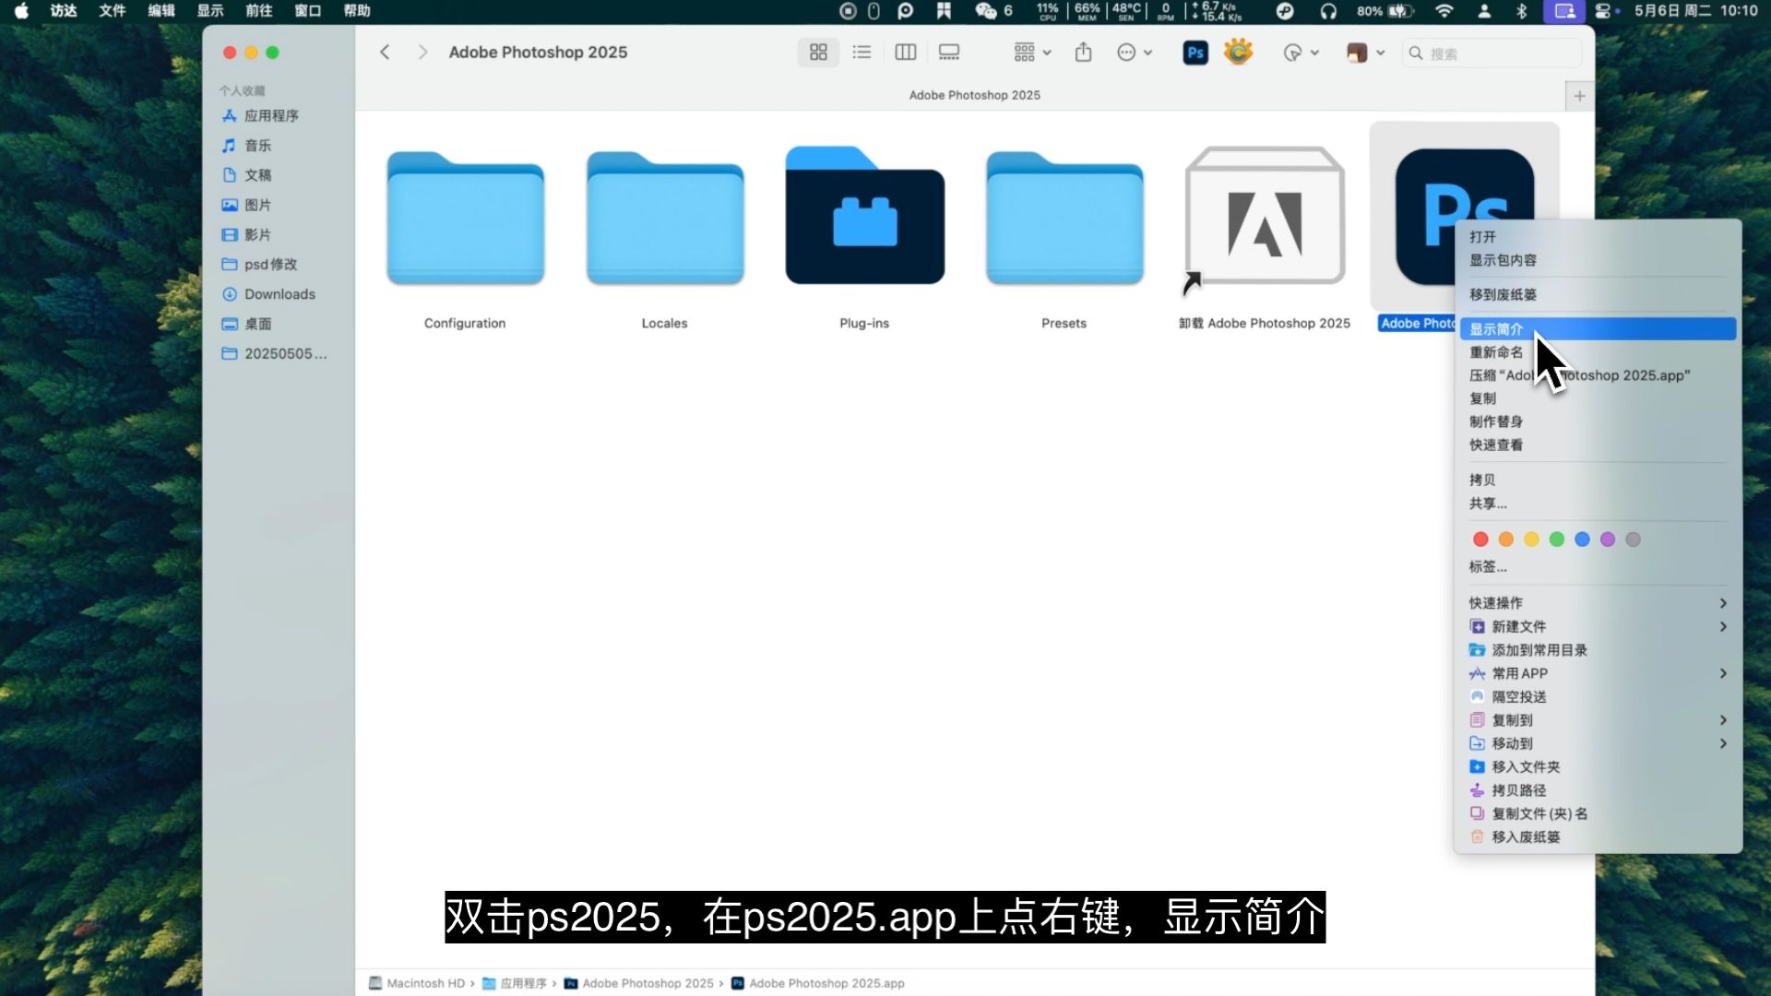Choose 压缩 Adobe Photoshop 2025.app

point(1598,375)
